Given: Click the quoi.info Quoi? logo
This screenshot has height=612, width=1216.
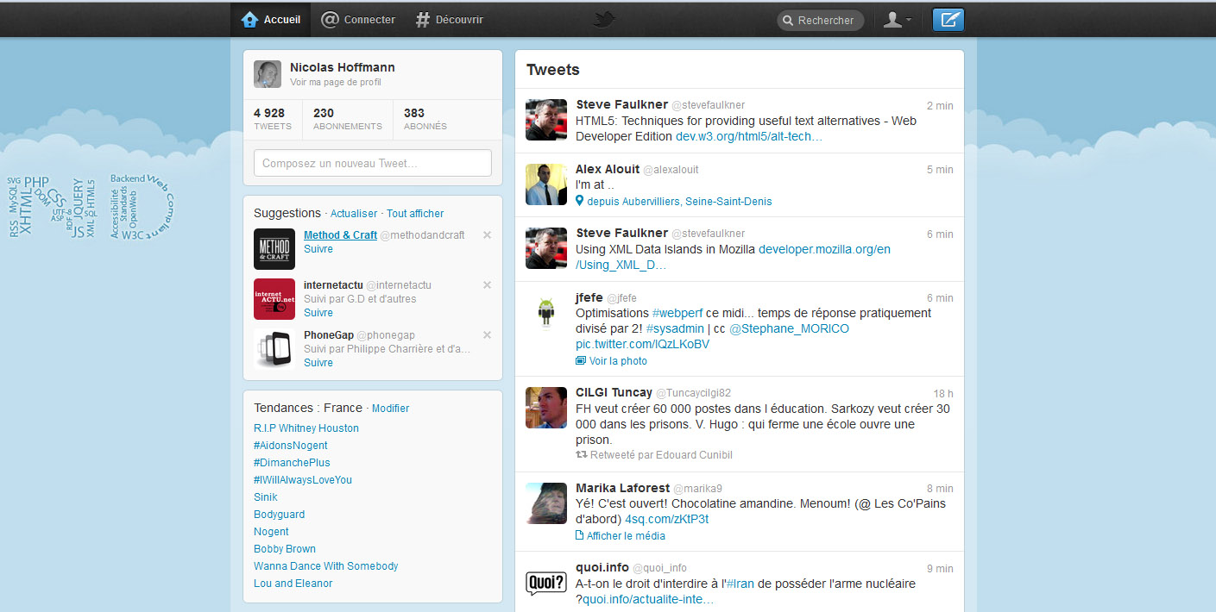Looking at the screenshot, I should 546,583.
